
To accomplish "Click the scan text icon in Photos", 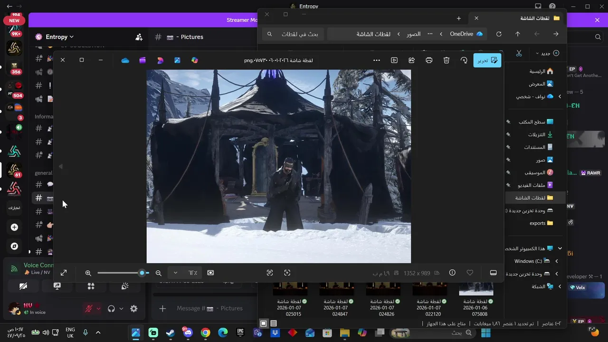I will pos(270,273).
